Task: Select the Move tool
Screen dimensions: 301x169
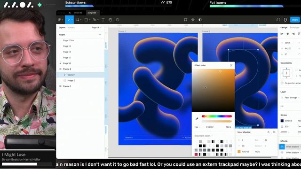Action: [x=68, y=20]
